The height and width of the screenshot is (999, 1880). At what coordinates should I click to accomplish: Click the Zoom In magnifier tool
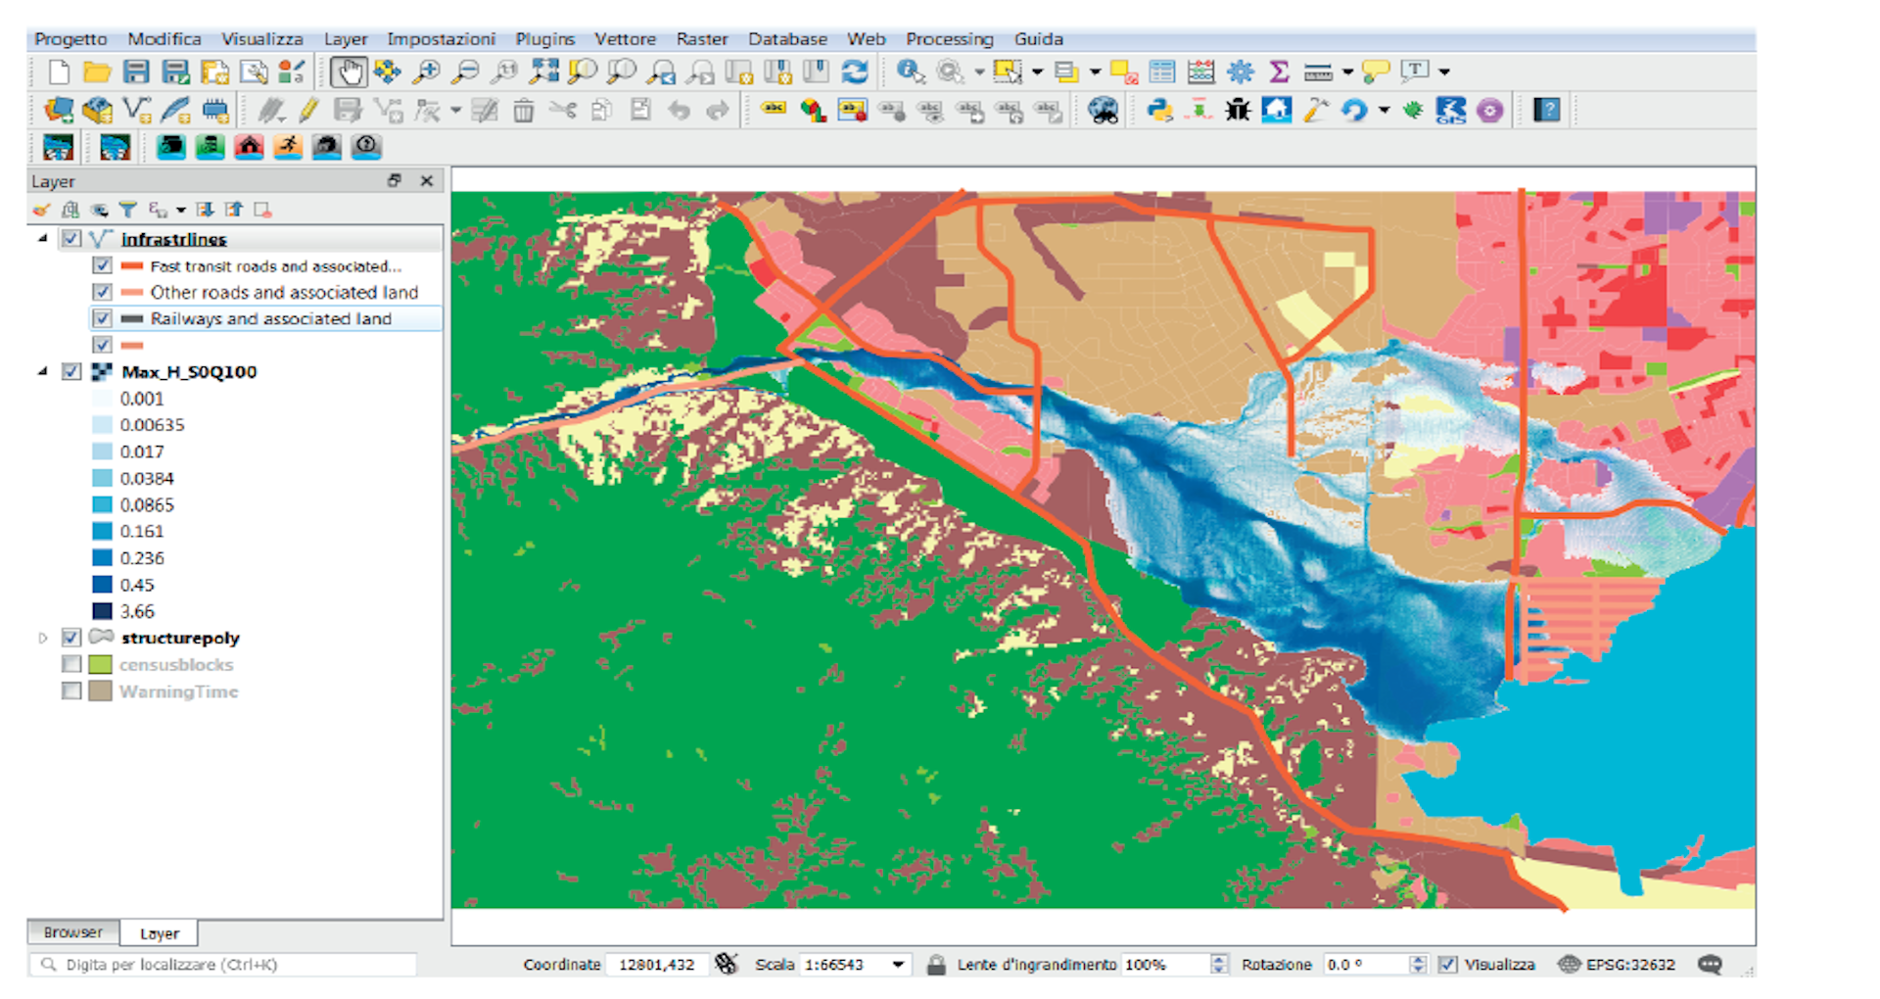point(426,72)
